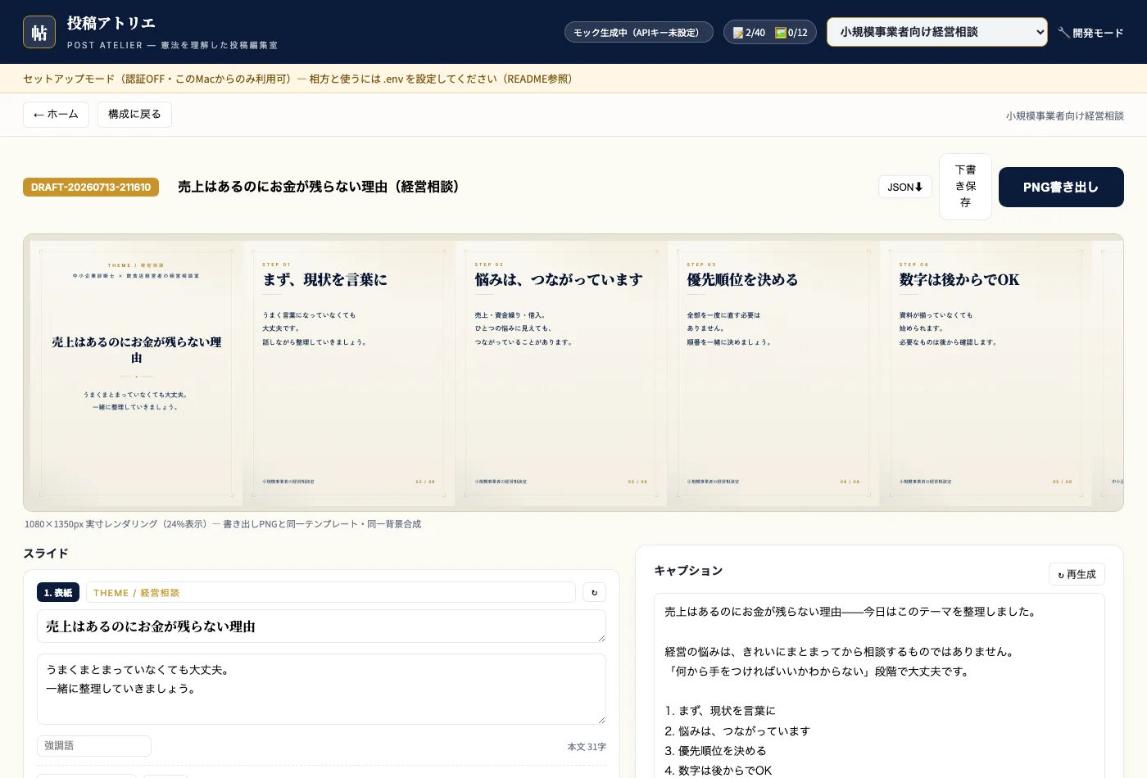Click the THEME / 経営相談 label field
This screenshot has width=1147, height=778.
coord(331,592)
